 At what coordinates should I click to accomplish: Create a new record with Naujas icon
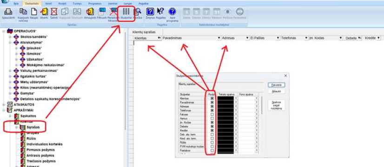[34, 12]
